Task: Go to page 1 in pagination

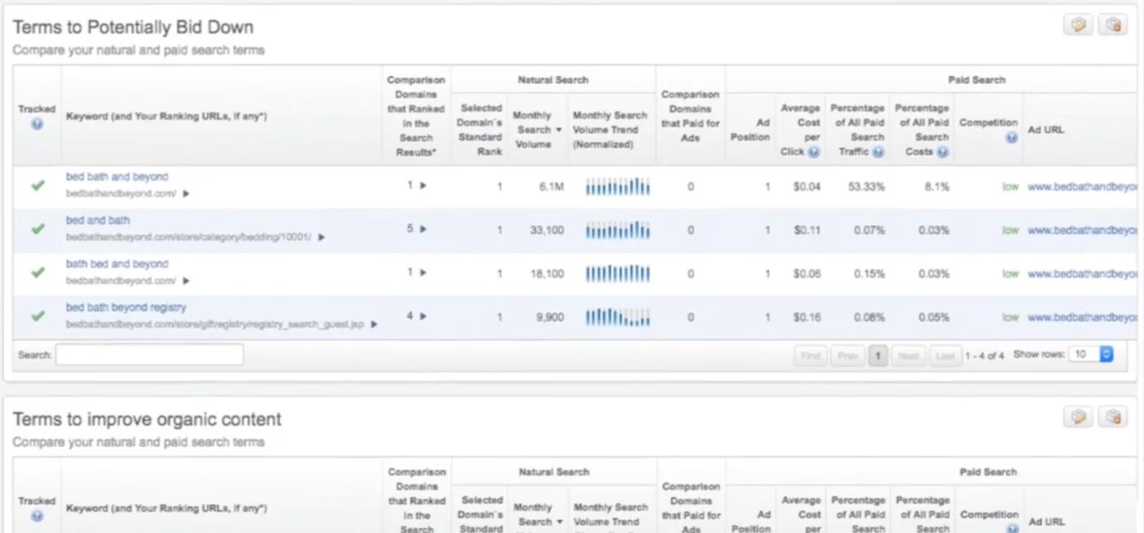Action: click(878, 356)
